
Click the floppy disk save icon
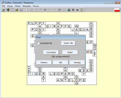21,10
